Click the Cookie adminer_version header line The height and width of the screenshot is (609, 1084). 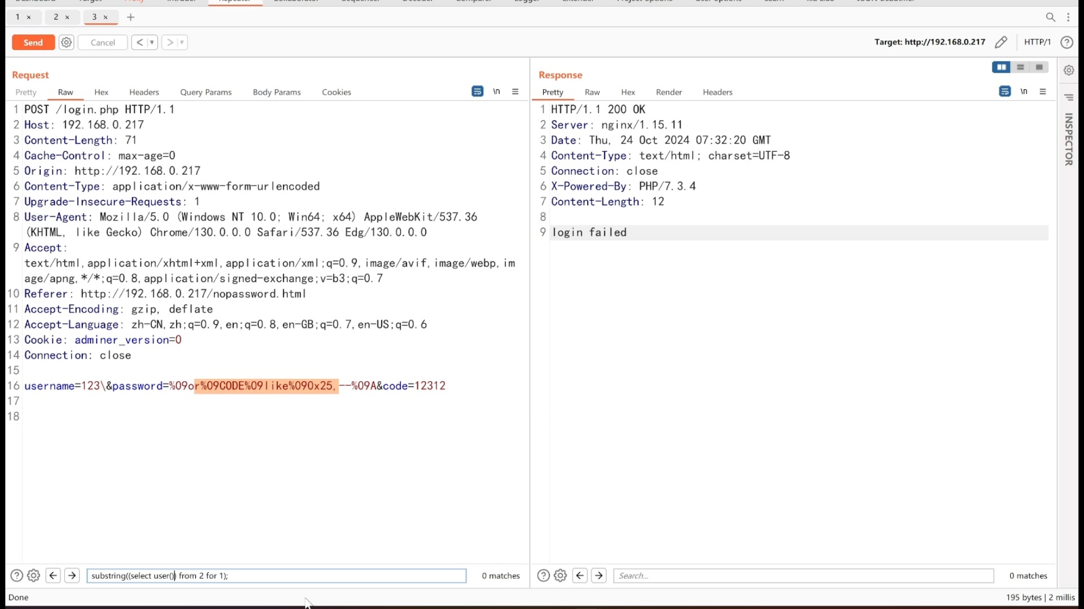103,340
